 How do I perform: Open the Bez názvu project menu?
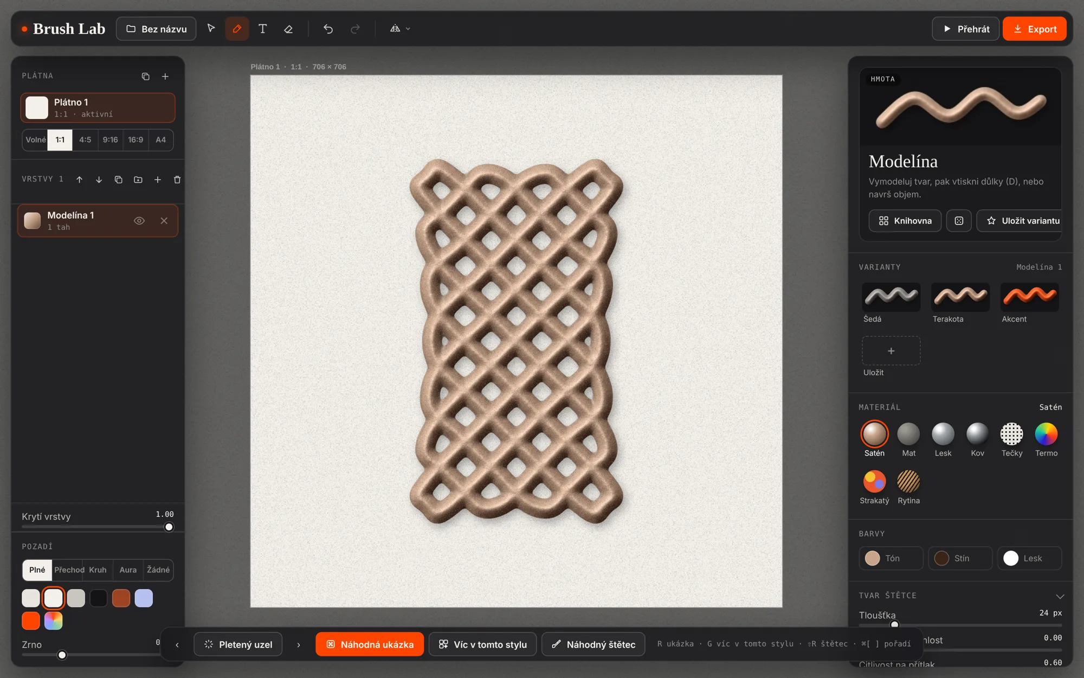(x=156, y=29)
